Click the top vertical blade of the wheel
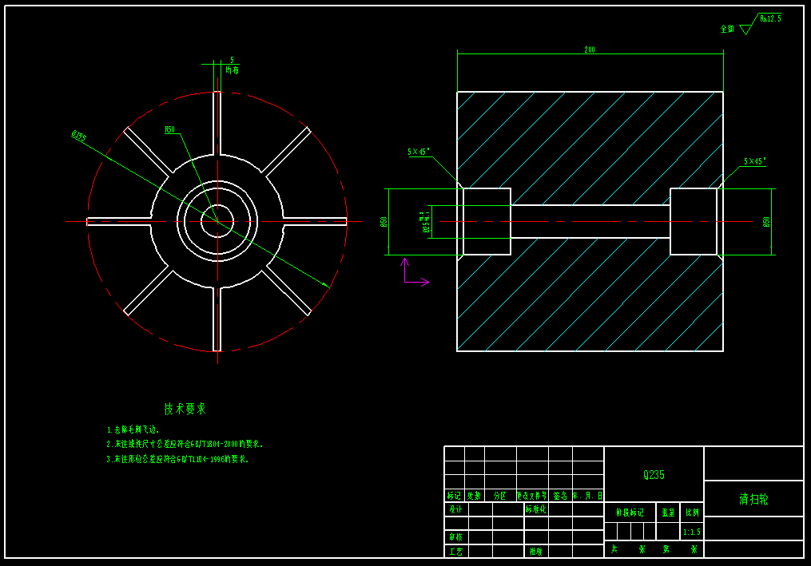The width and height of the screenshot is (811, 566). coord(217,123)
